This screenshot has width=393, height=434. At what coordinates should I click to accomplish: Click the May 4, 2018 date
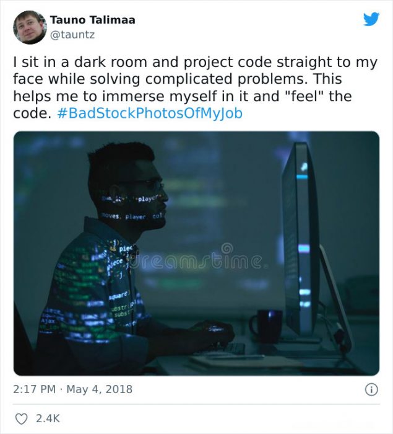click(100, 389)
